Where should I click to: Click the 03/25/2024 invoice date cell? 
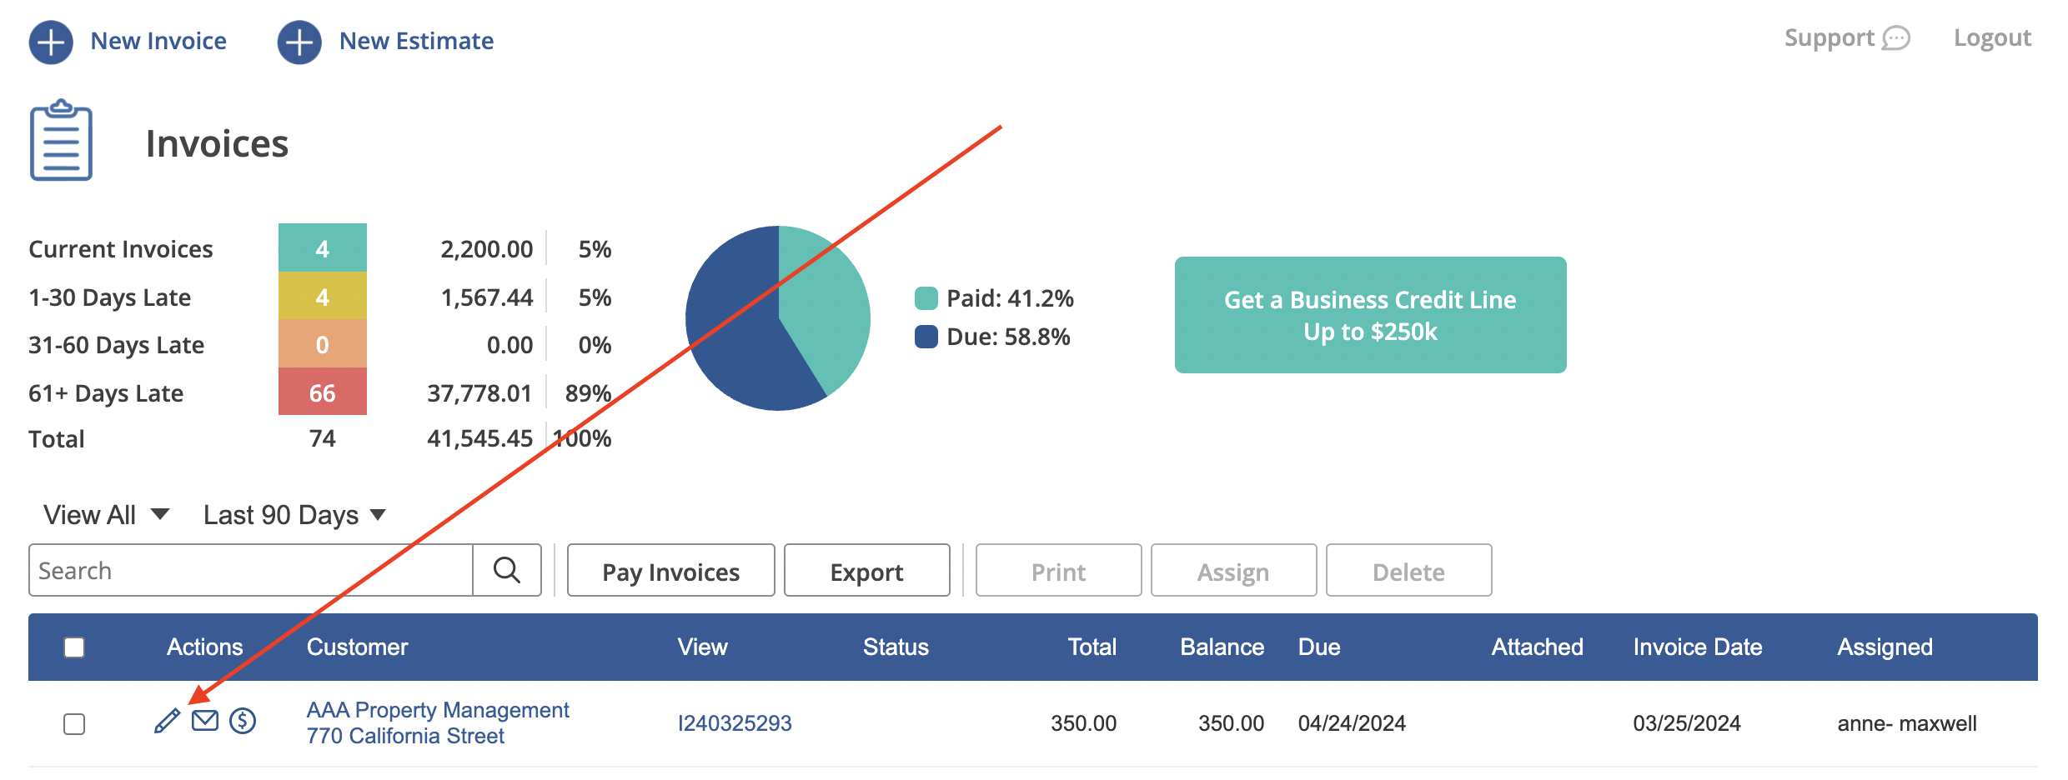point(1687,723)
